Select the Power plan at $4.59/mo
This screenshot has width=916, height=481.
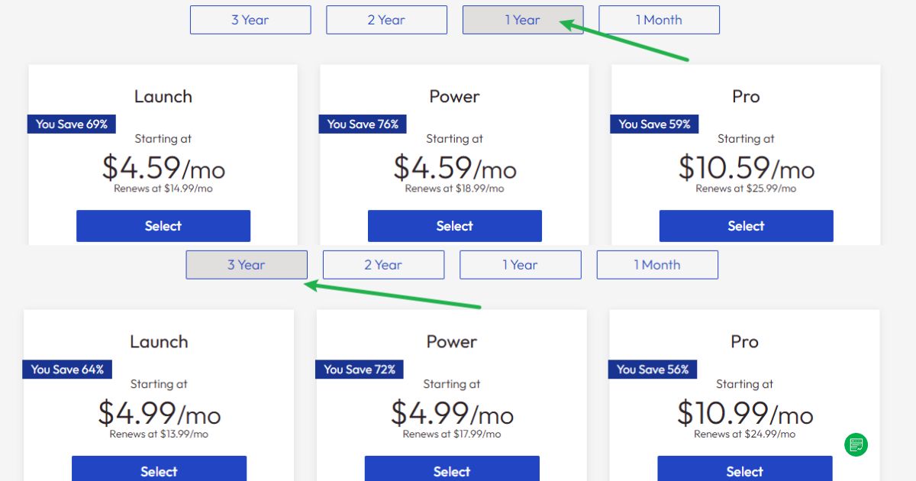coord(454,225)
